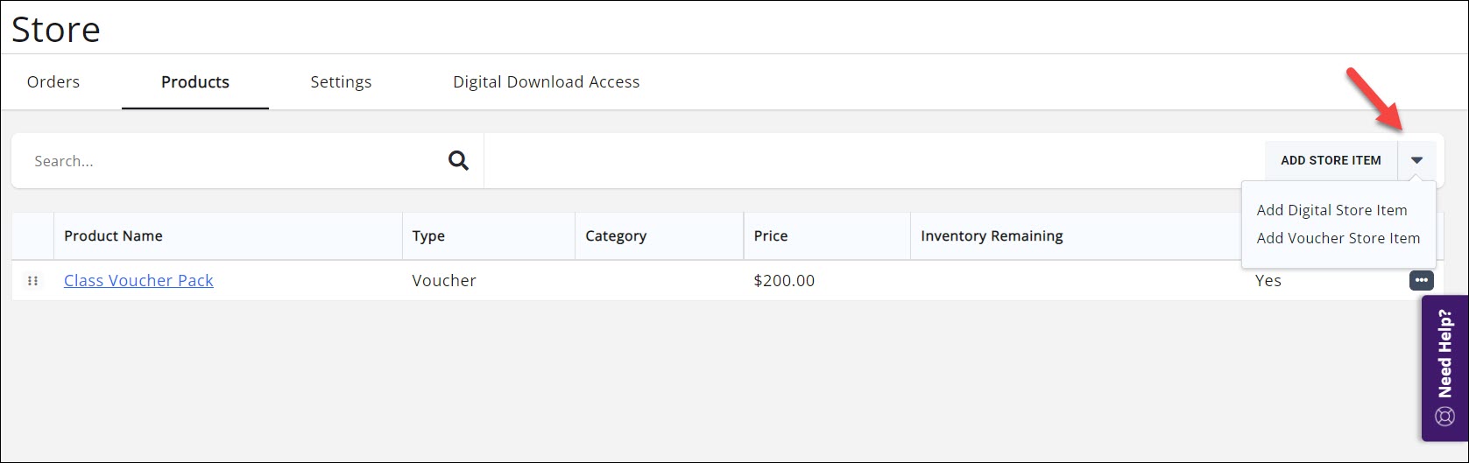
Task: Sort by the Price column header
Action: [771, 236]
